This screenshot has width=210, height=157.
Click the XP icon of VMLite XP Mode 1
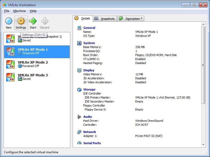coord(10,52)
